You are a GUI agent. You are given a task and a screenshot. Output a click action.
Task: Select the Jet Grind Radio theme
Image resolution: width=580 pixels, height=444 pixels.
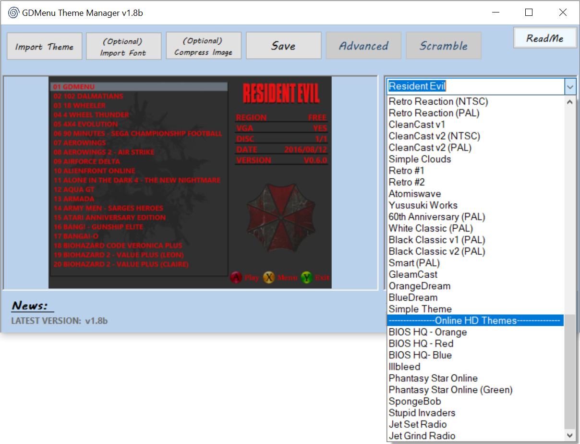pos(475,436)
